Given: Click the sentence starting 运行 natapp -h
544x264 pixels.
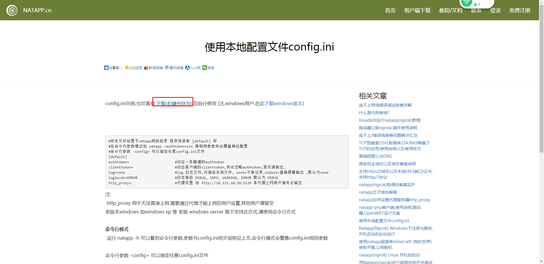Looking at the screenshot, I should pos(217,238).
